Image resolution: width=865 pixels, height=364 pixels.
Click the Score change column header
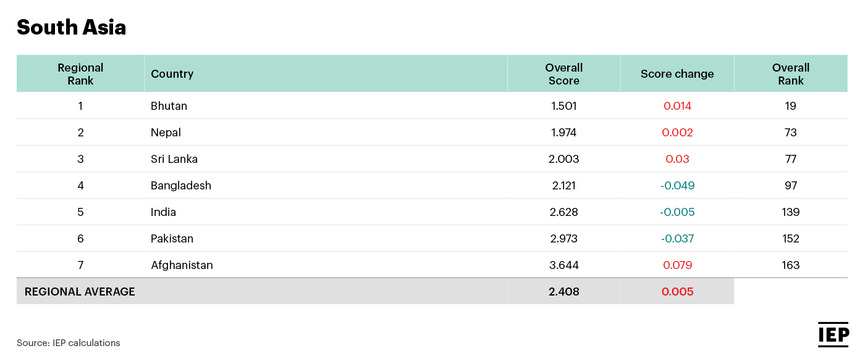coord(677,74)
